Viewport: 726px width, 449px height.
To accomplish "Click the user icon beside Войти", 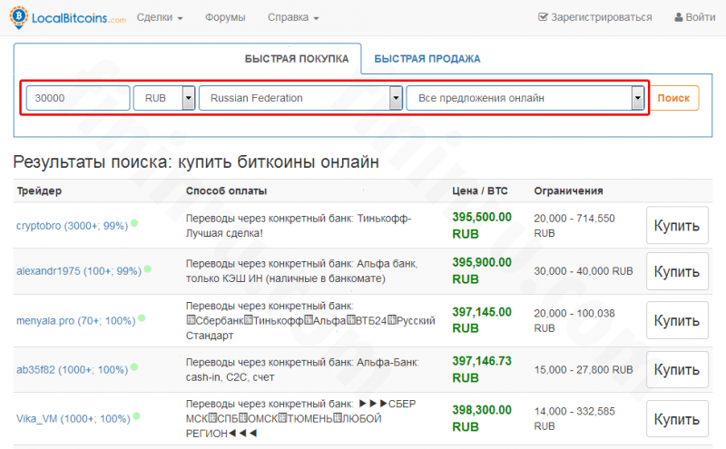I will (x=679, y=17).
